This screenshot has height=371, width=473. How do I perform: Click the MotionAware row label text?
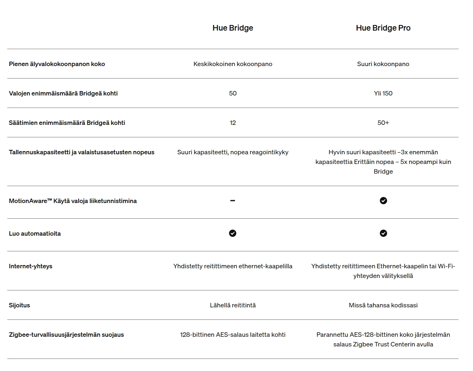[x=73, y=201]
